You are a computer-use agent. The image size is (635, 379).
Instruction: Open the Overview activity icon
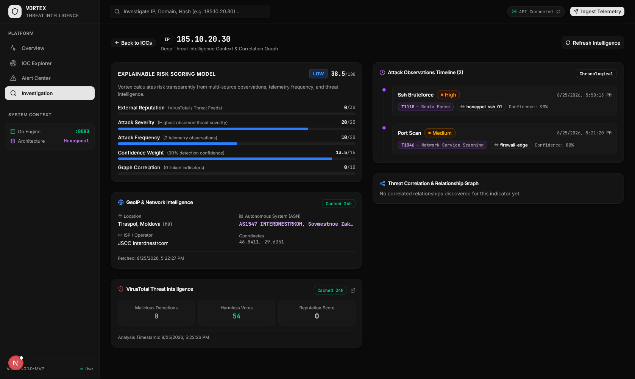click(13, 48)
